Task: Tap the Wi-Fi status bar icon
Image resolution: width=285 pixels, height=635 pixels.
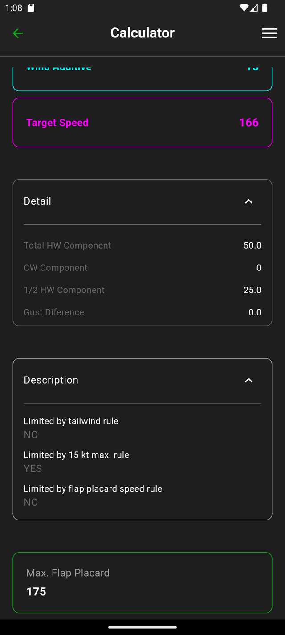Action: (244, 8)
